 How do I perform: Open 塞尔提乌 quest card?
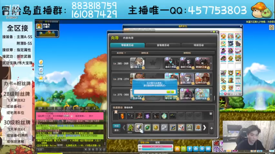coord(137,63)
